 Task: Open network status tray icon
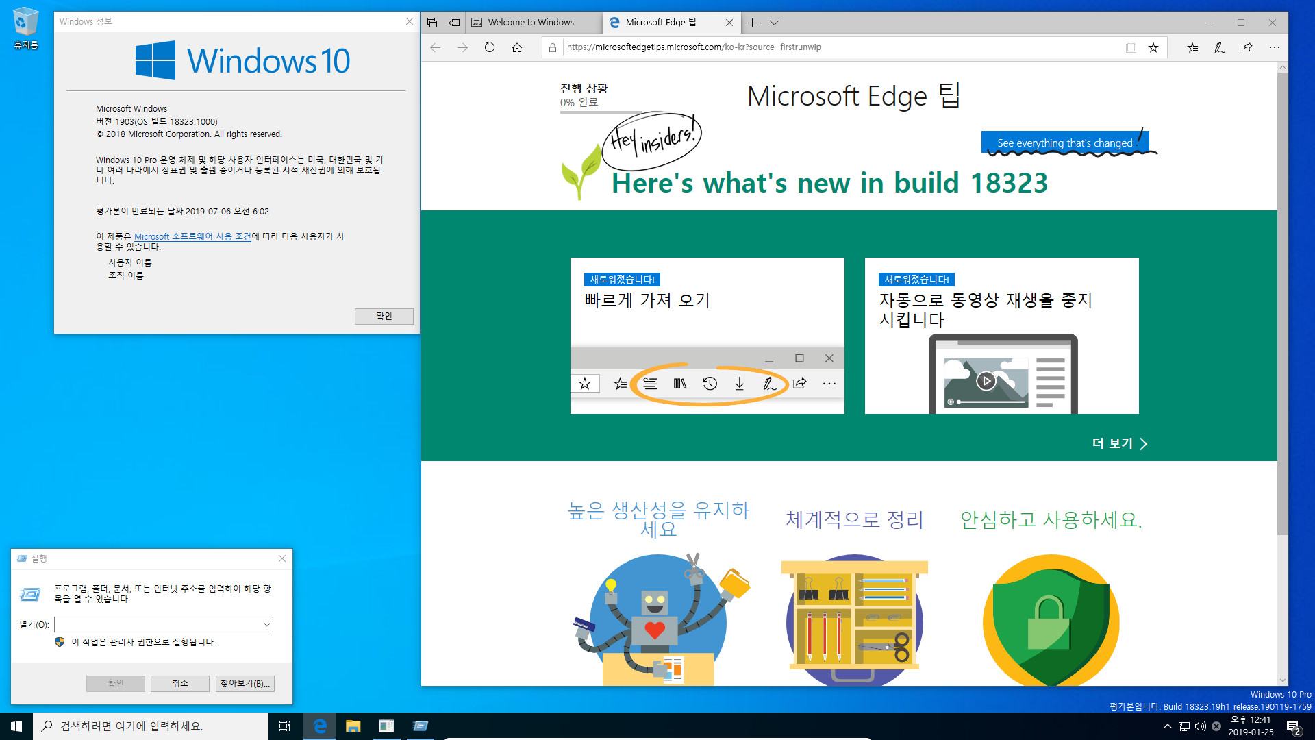(x=1184, y=726)
